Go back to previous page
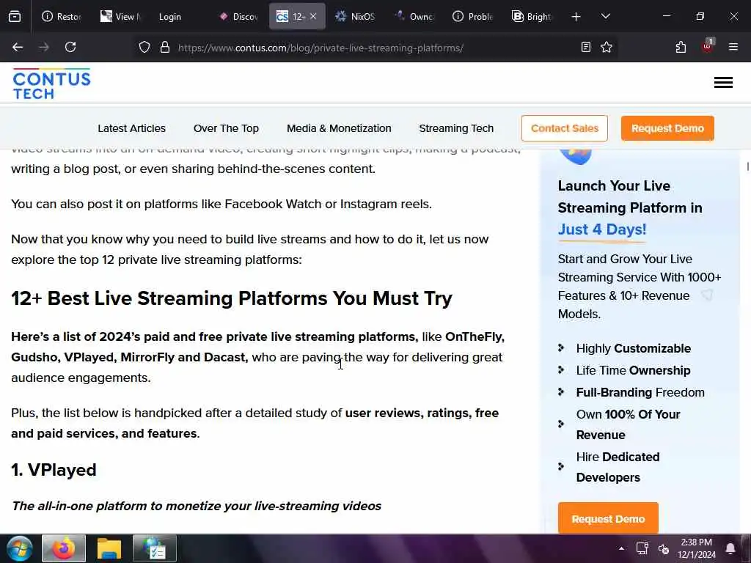This screenshot has width=751, height=563. coord(18,48)
